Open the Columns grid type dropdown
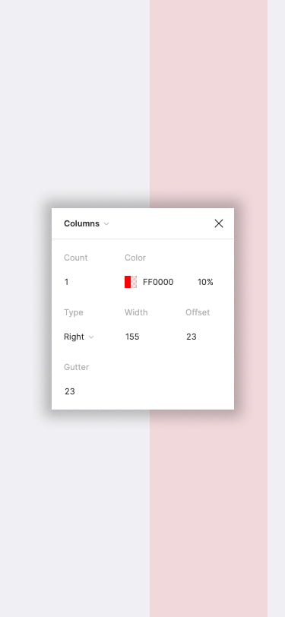Image resolution: width=285 pixels, height=617 pixels. [x=86, y=223]
